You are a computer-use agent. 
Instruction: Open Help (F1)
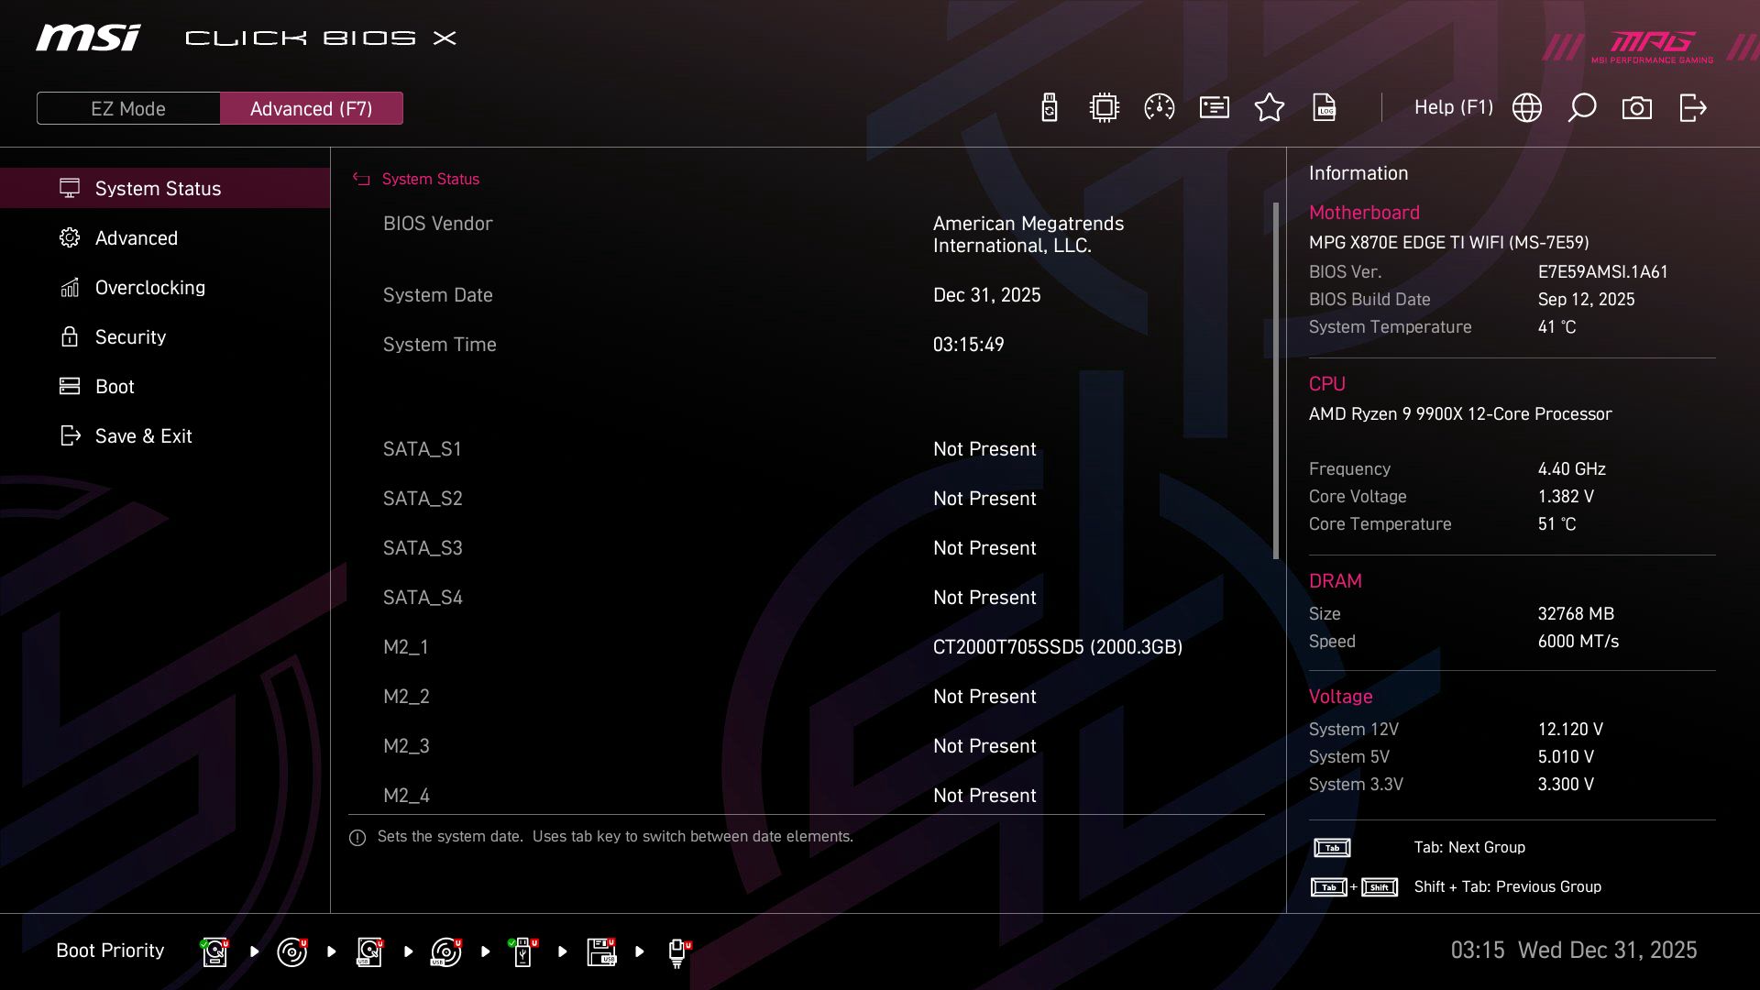pos(1454,107)
